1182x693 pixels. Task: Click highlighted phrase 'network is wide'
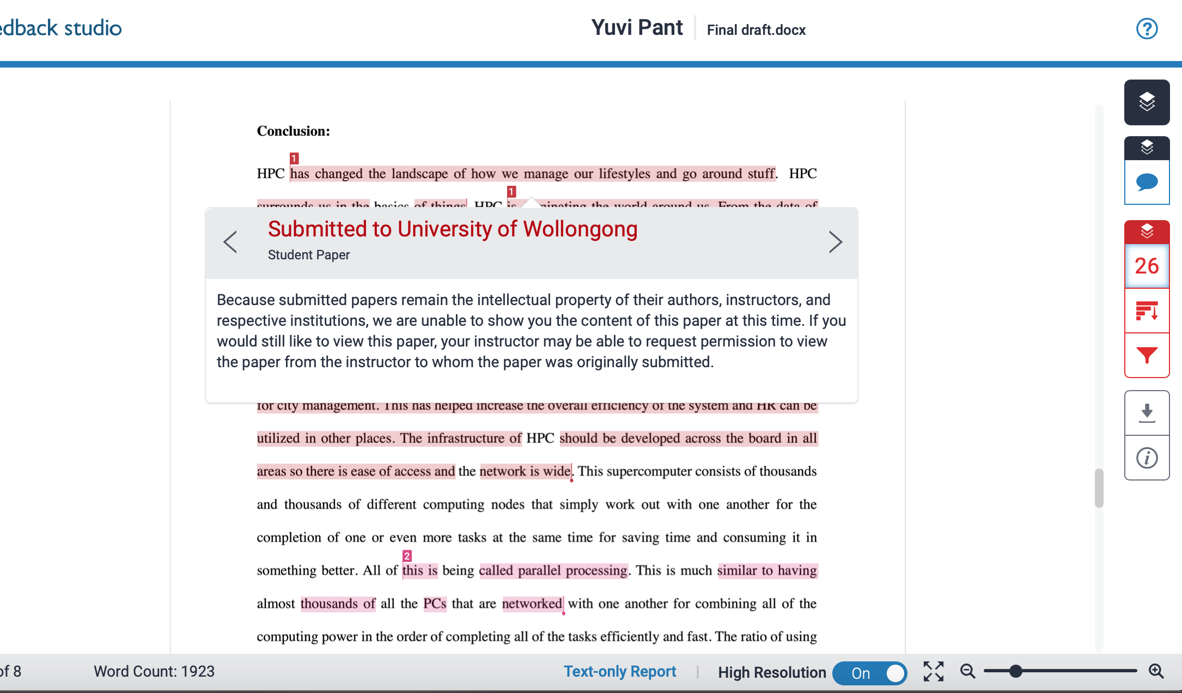click(525, 471)
